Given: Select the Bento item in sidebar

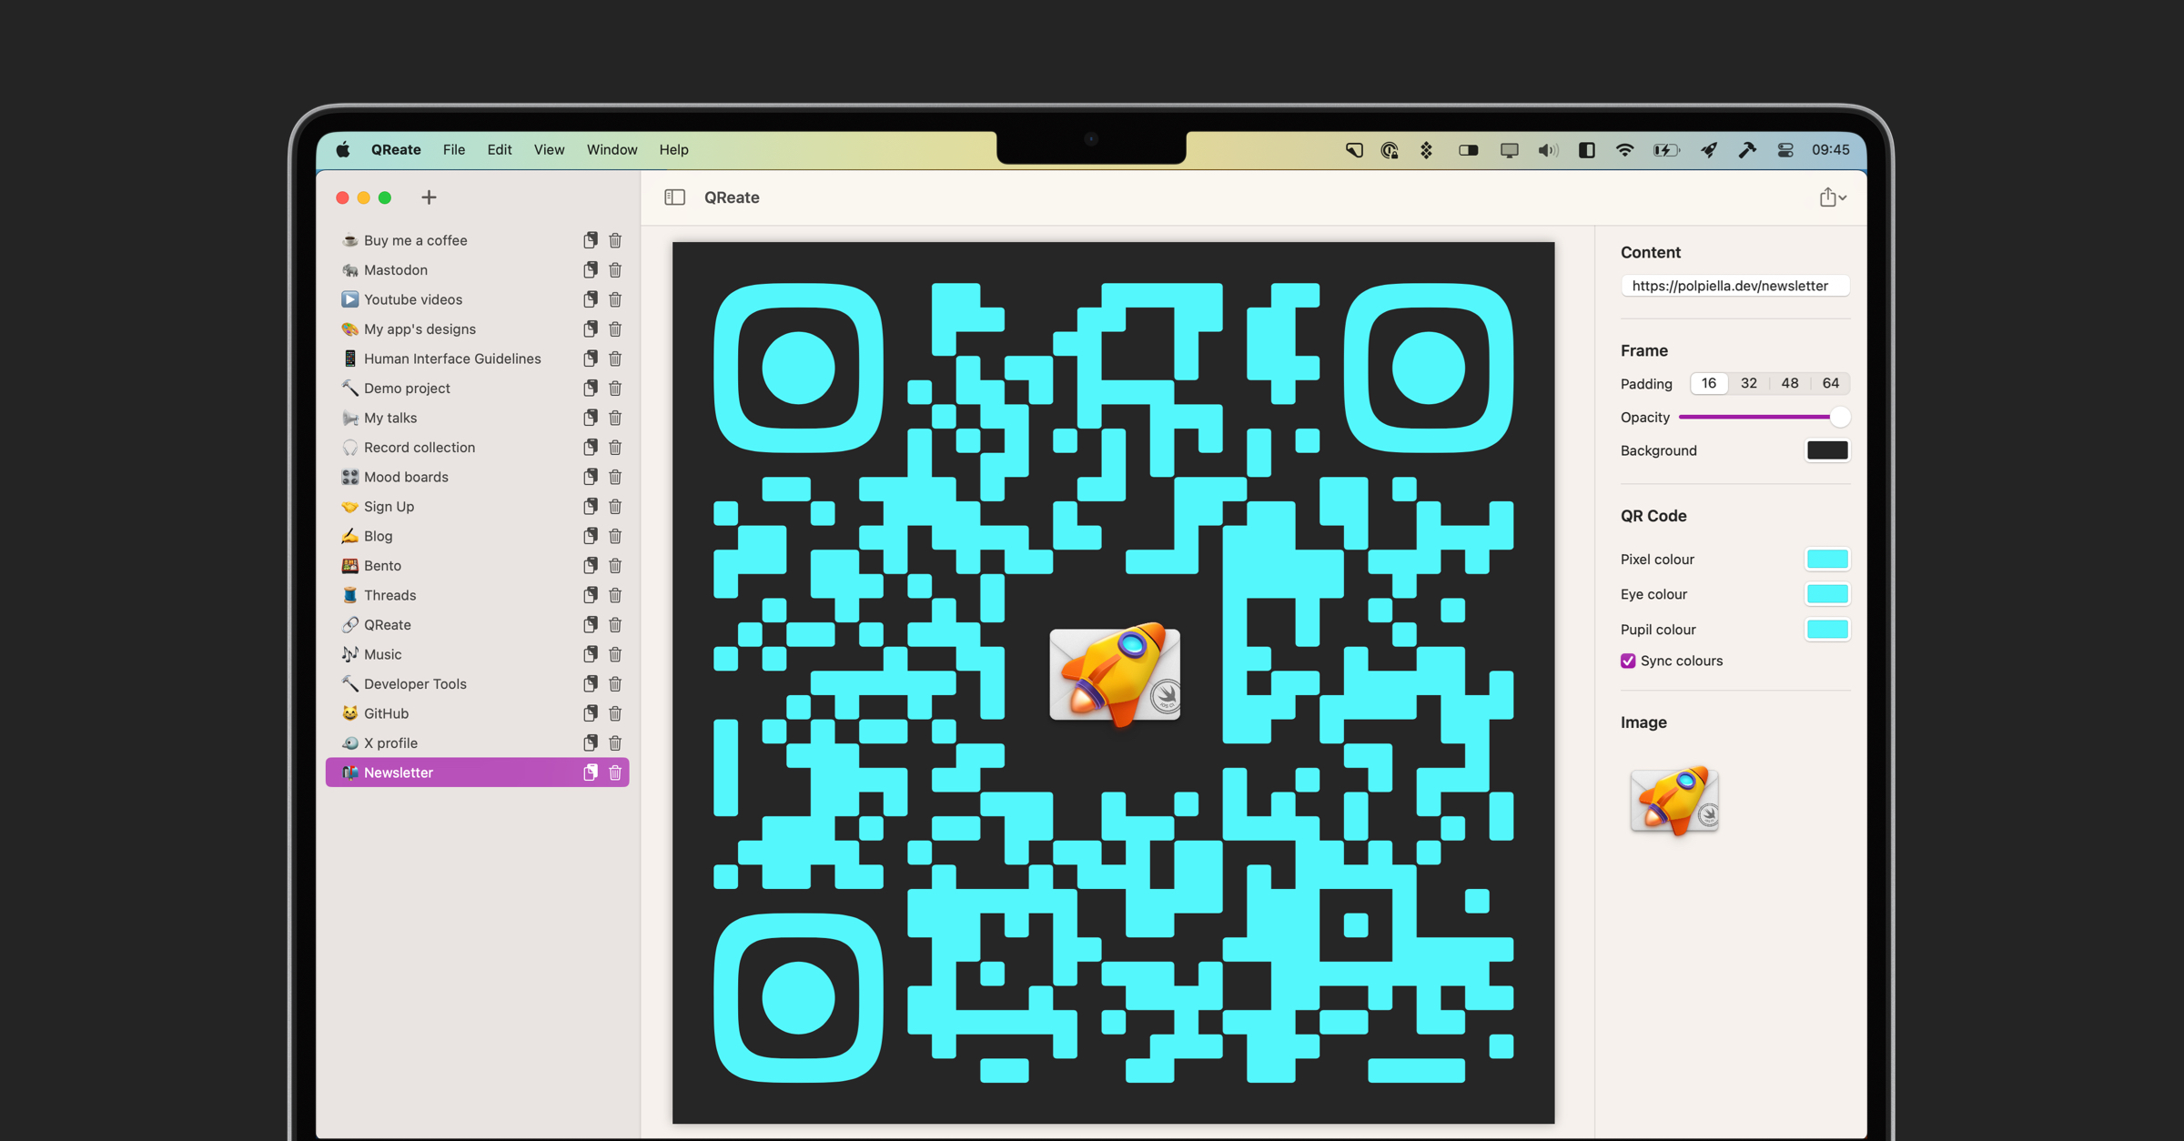Looking at the screenshot, I should pos(477,566).
